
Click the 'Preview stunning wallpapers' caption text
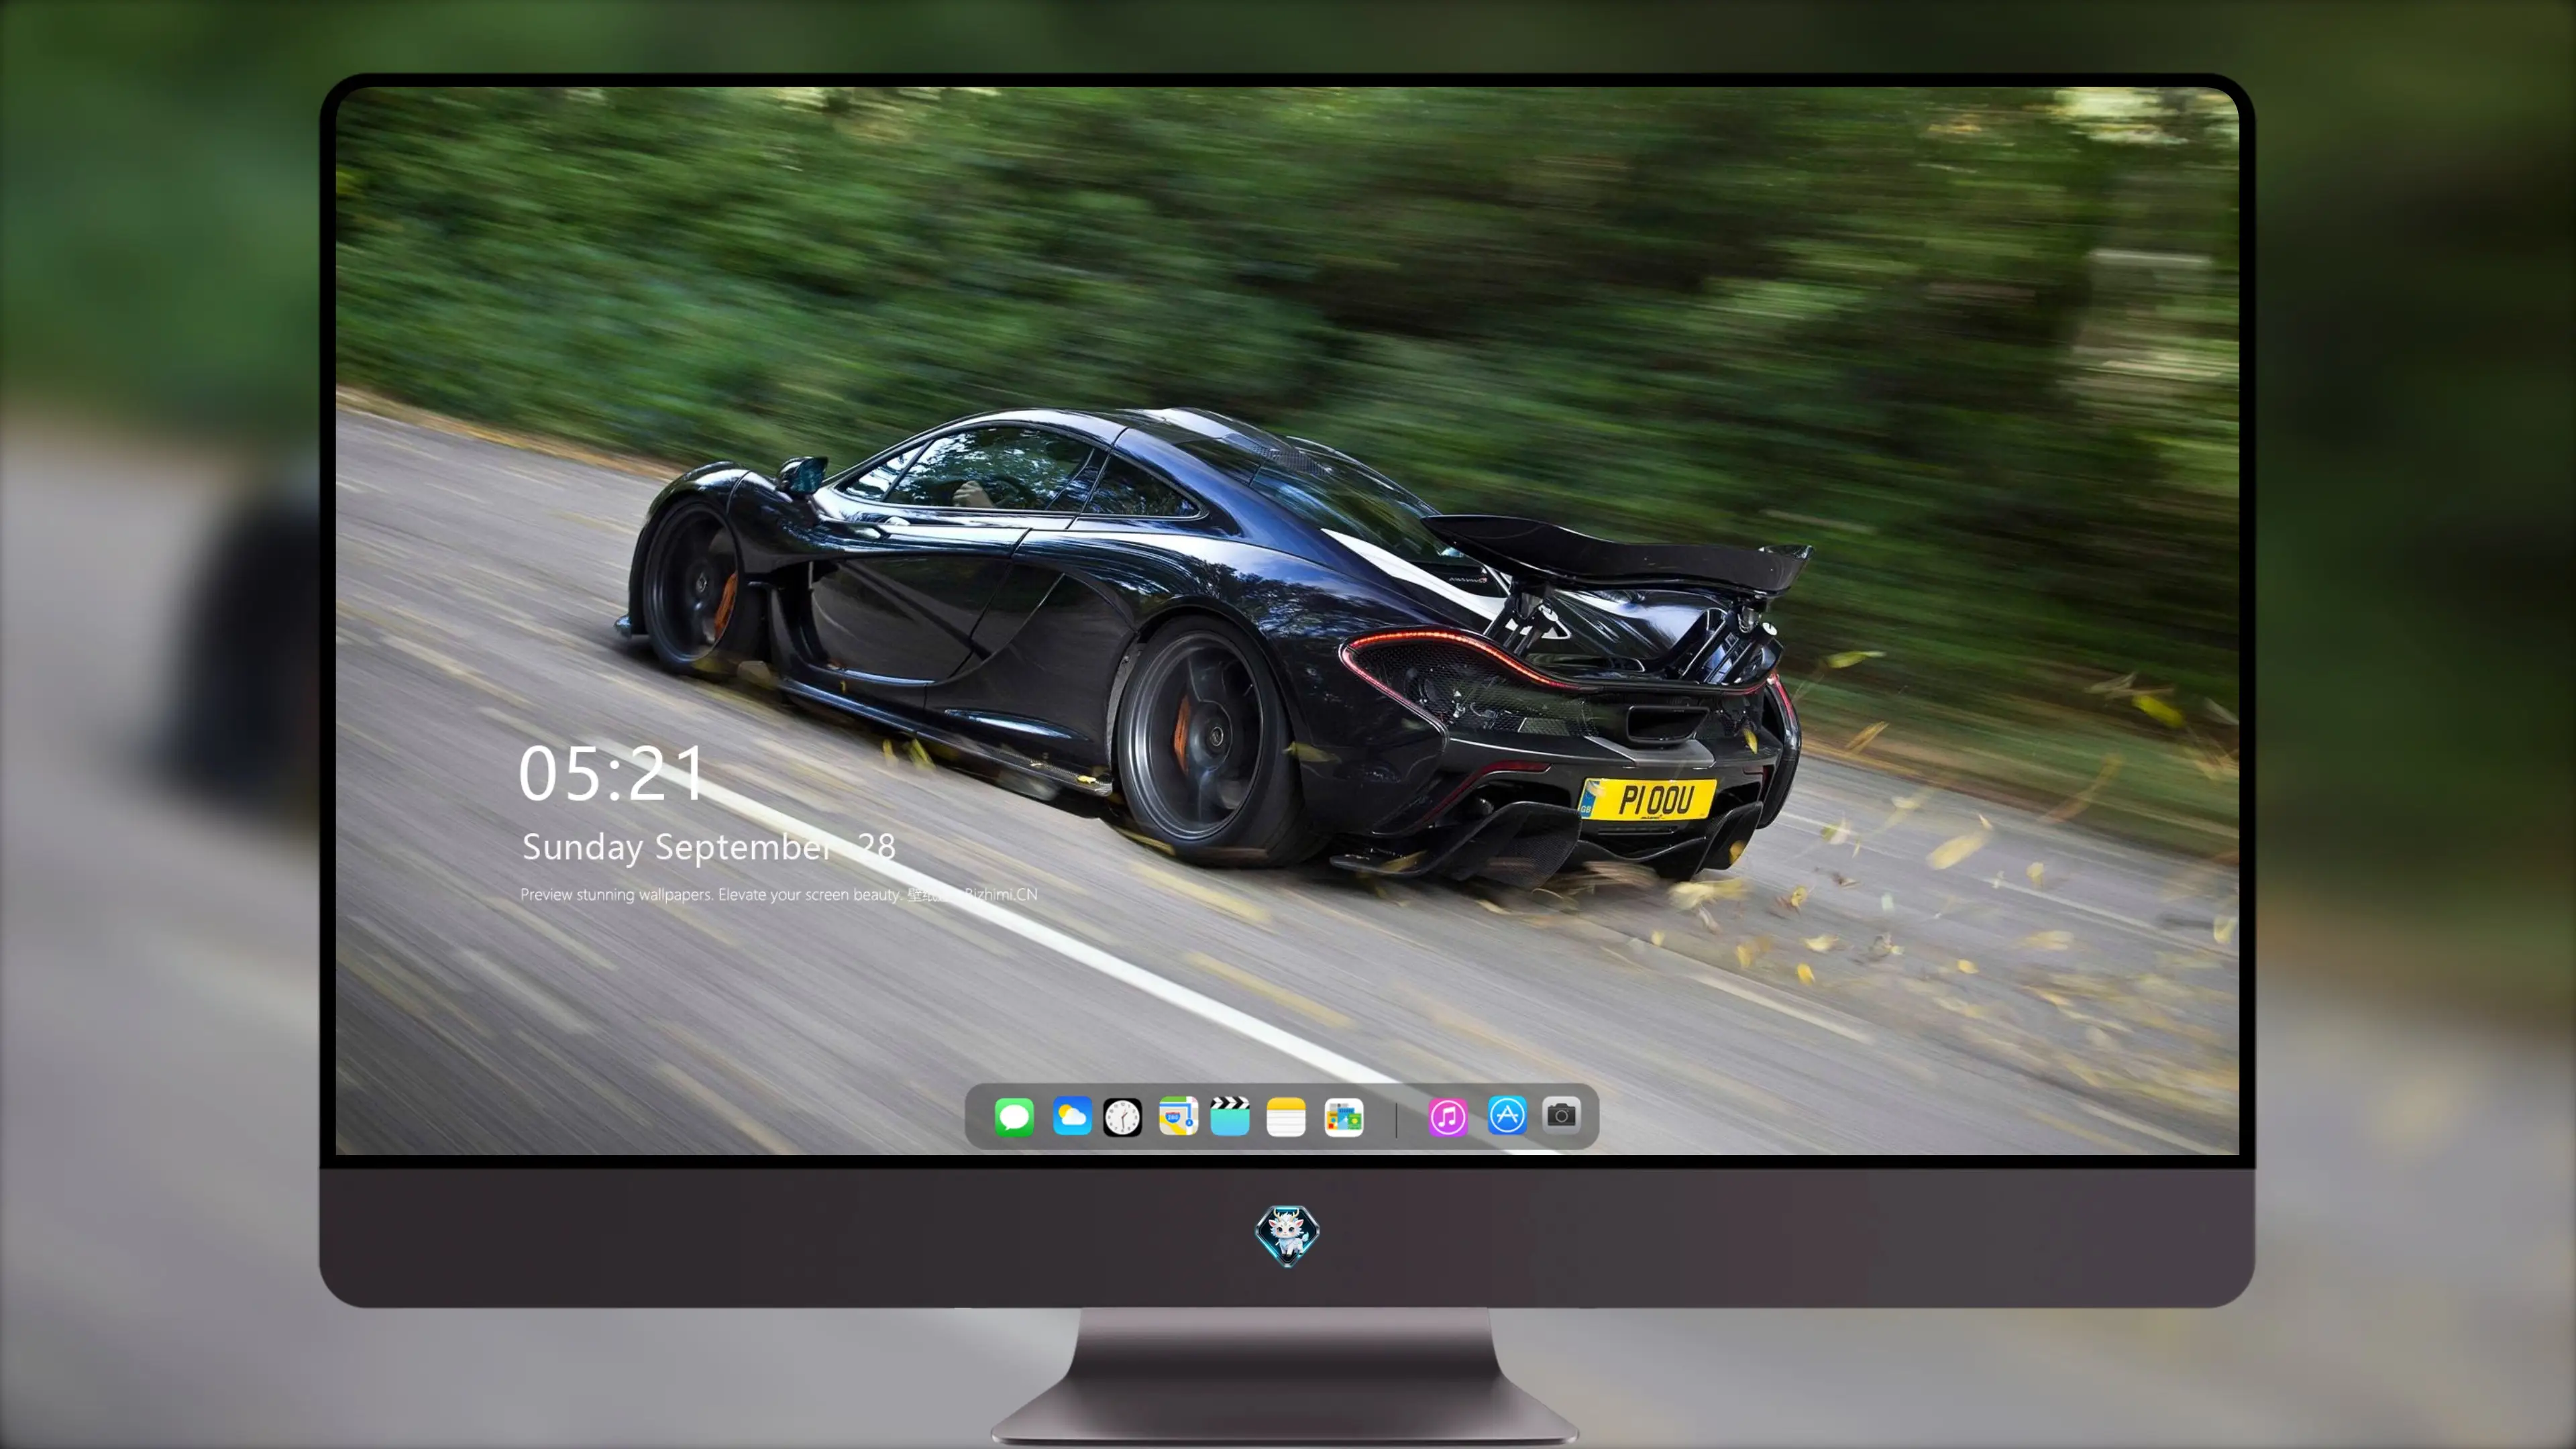779,894
